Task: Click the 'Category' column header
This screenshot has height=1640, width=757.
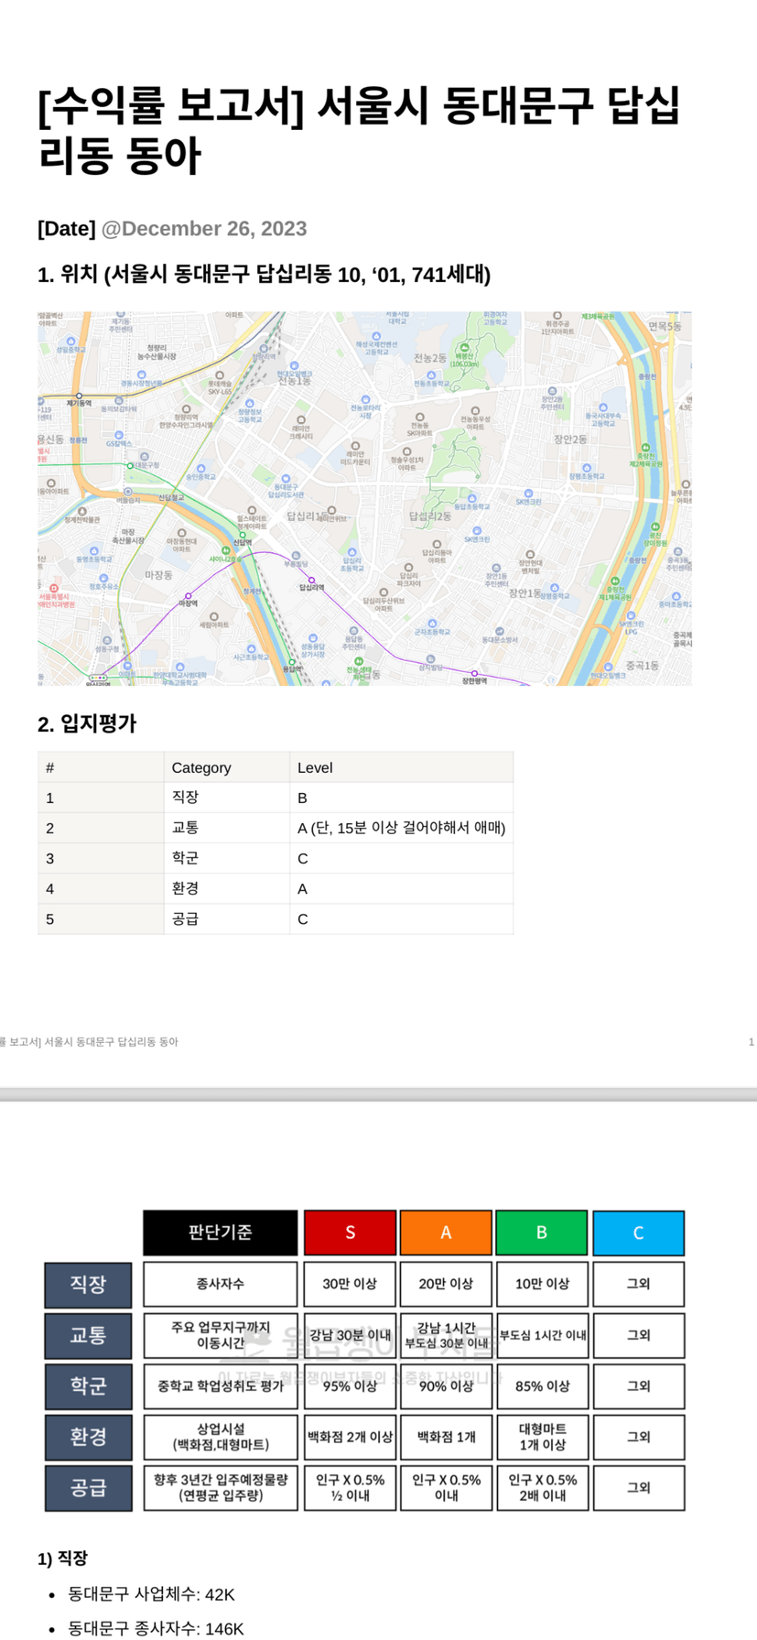Action: pyautogui.click(x=227, y=767)
